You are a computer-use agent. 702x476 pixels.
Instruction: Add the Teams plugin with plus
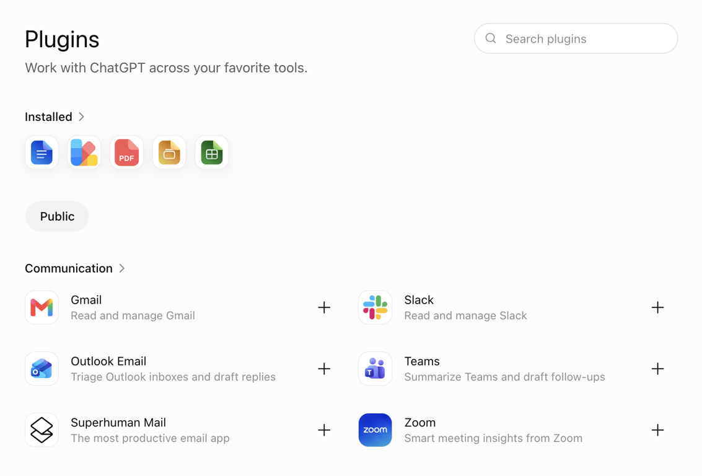pos(657,369)
